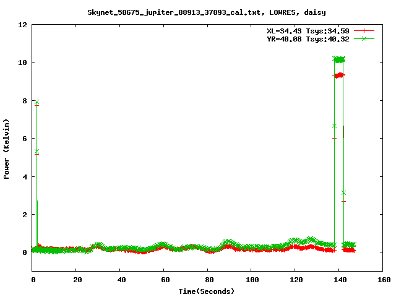Screen dimensions: 396x297
Task: Click the y-axis tick label 10
Action: [22, 62]
